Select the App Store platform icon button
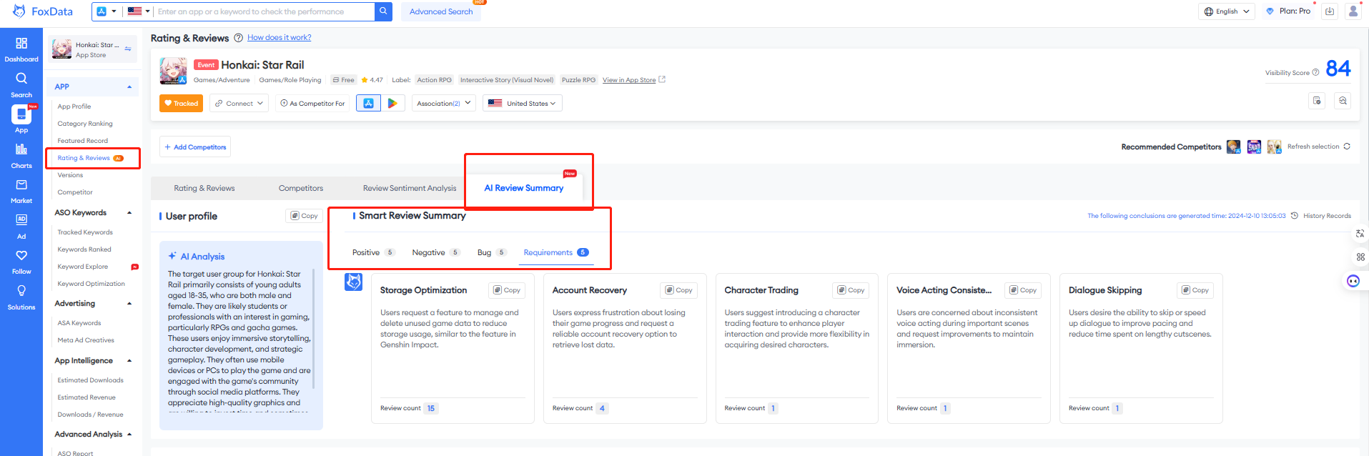The height and width of the screenshot is (456, 1369). click(368, 104)
